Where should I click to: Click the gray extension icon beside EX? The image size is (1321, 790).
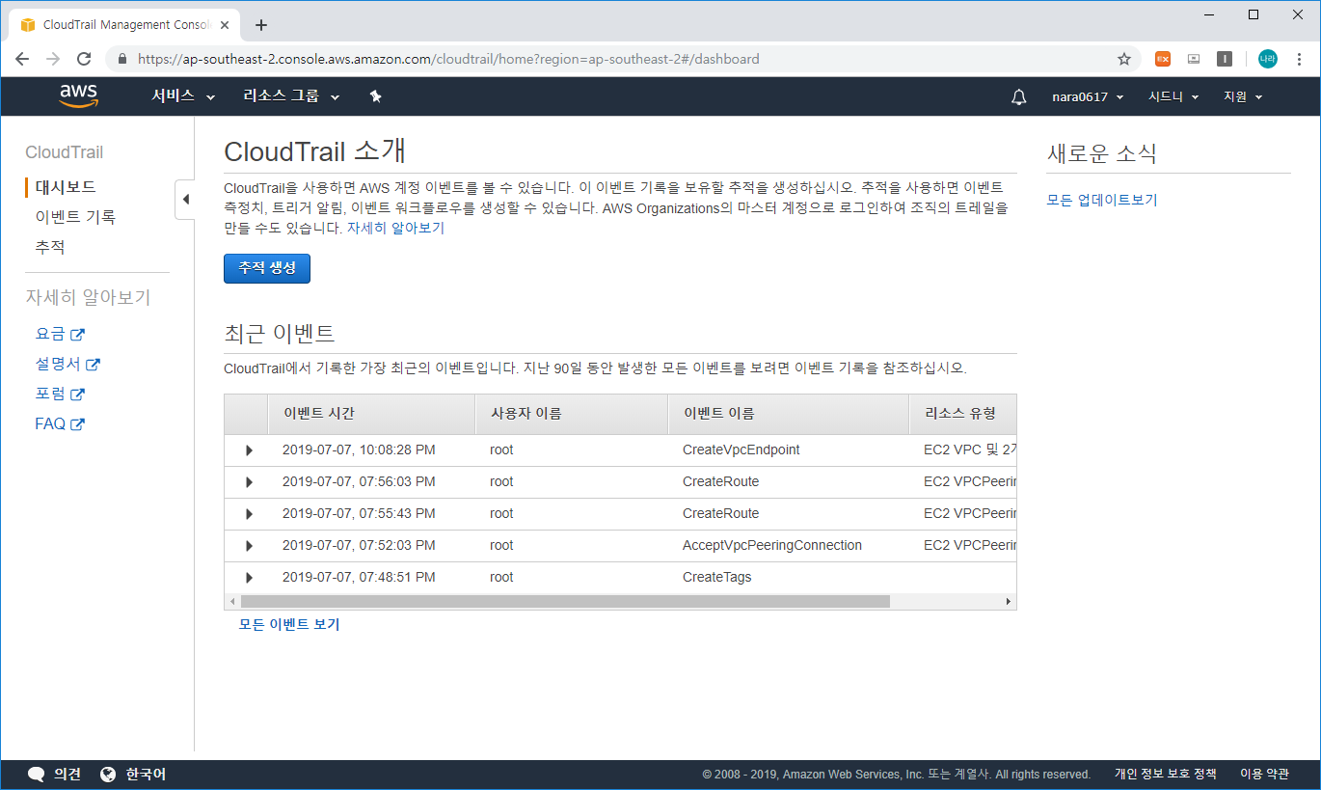pos(1194,59)
